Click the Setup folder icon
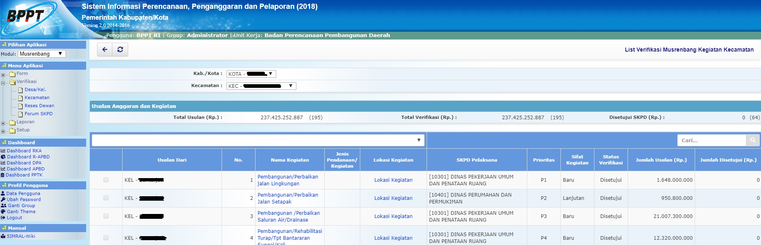 tap(13, 131)
